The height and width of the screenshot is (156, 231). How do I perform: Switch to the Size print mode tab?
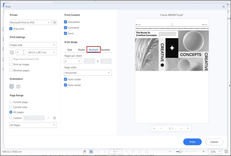pos(70,50)
